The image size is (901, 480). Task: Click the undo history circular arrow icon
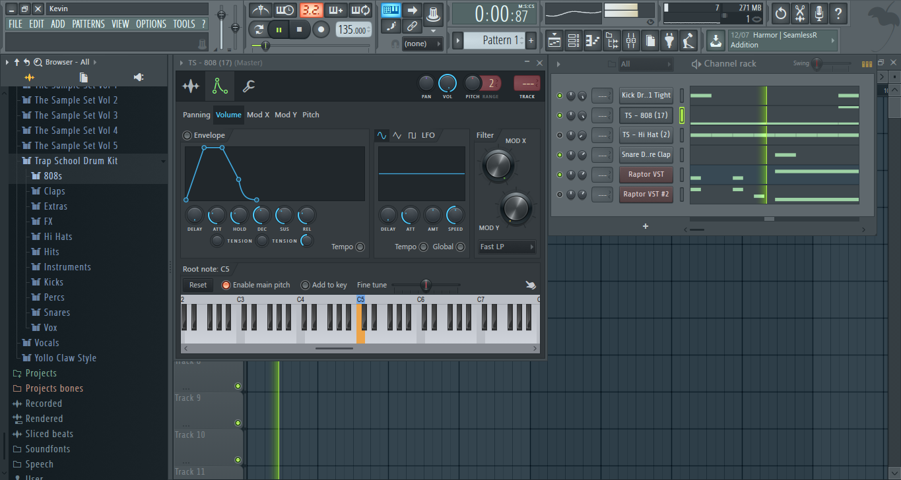click(x=781, y=13)
